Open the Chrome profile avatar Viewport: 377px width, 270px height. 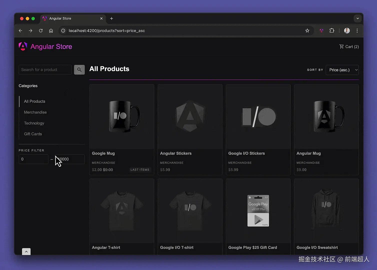(347, 31)
